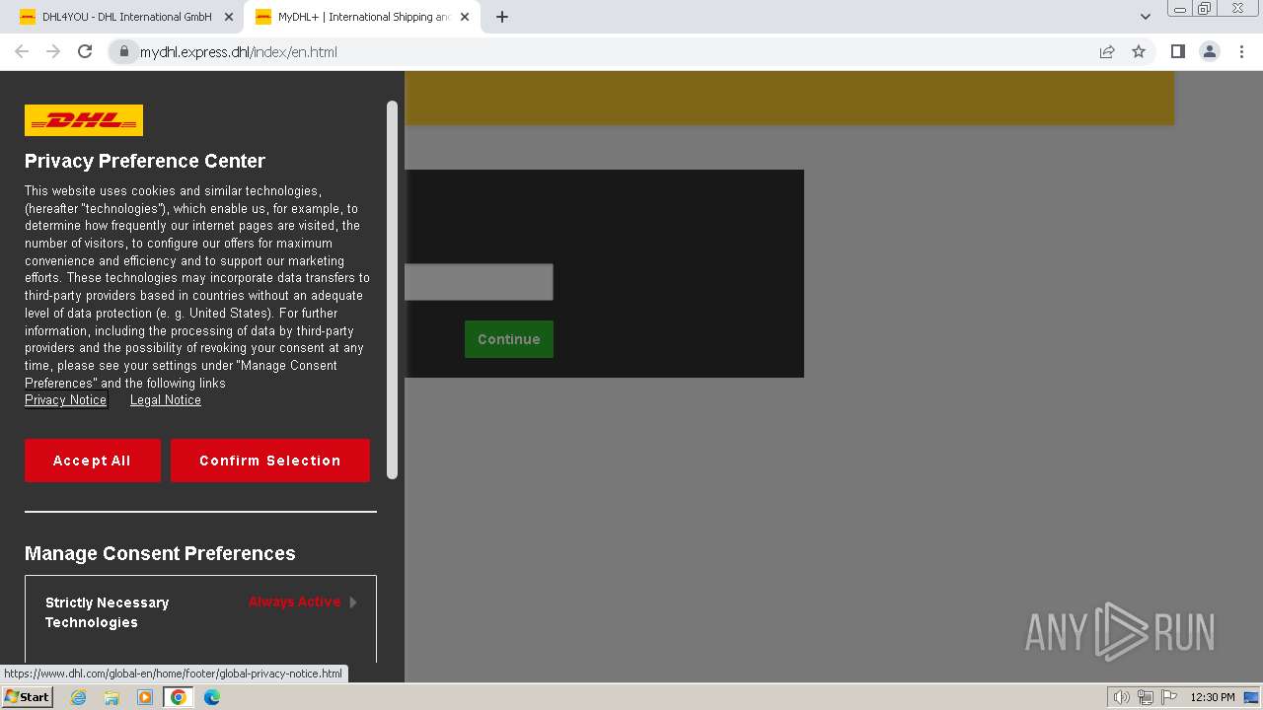The image size is (1263, 710).
Task: Click the Manage Consent Preferences heading
Action: (160, 553)
